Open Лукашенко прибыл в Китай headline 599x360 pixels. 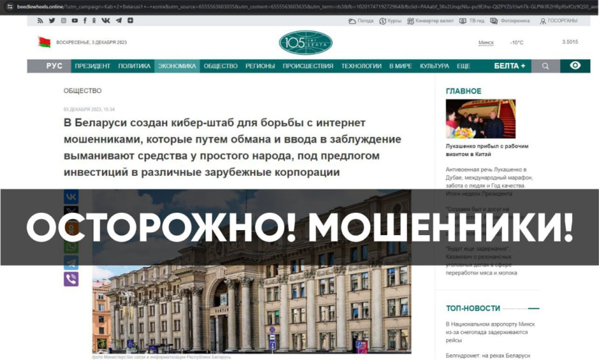pos(487,150)
